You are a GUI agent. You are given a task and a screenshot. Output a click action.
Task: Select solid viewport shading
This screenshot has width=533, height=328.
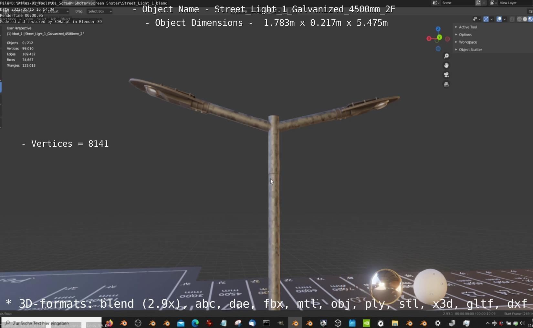(x=525, y=19)
